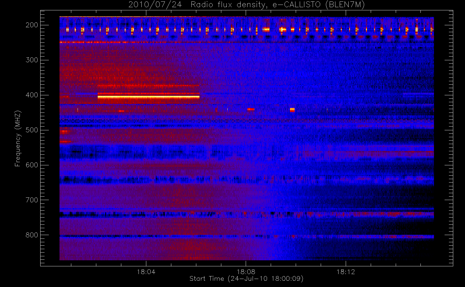Click the 'Frequency (MHZ)' axis label
465x287 pixels.
pos(18,138)
